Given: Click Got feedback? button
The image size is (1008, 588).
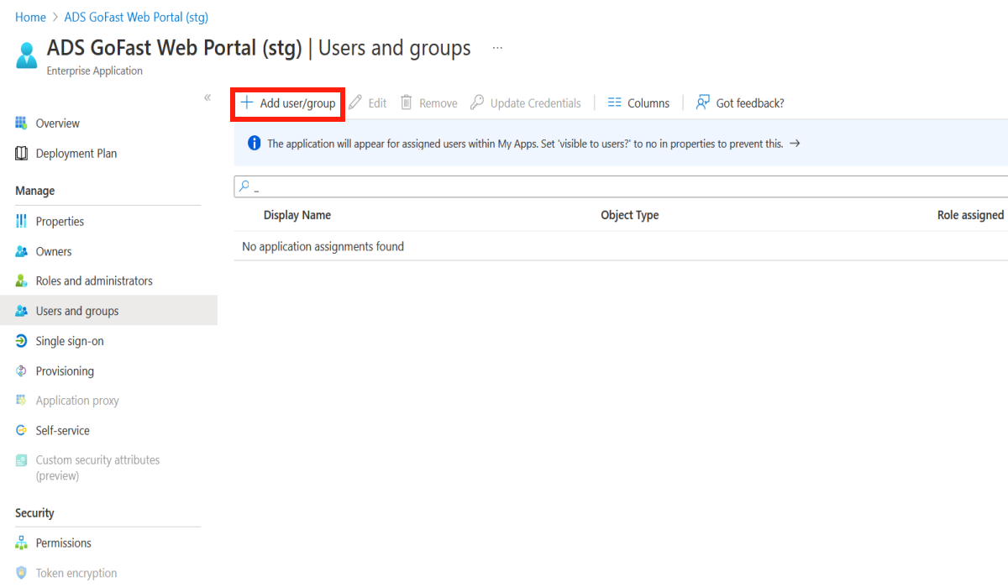Looking at the screenshot, I should pyautogui.click(x=740, y=103).
